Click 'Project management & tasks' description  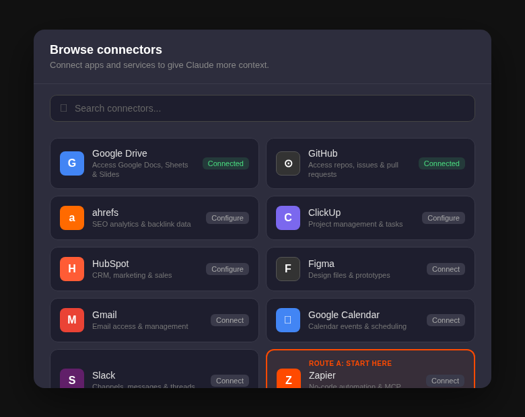point(355,224)
